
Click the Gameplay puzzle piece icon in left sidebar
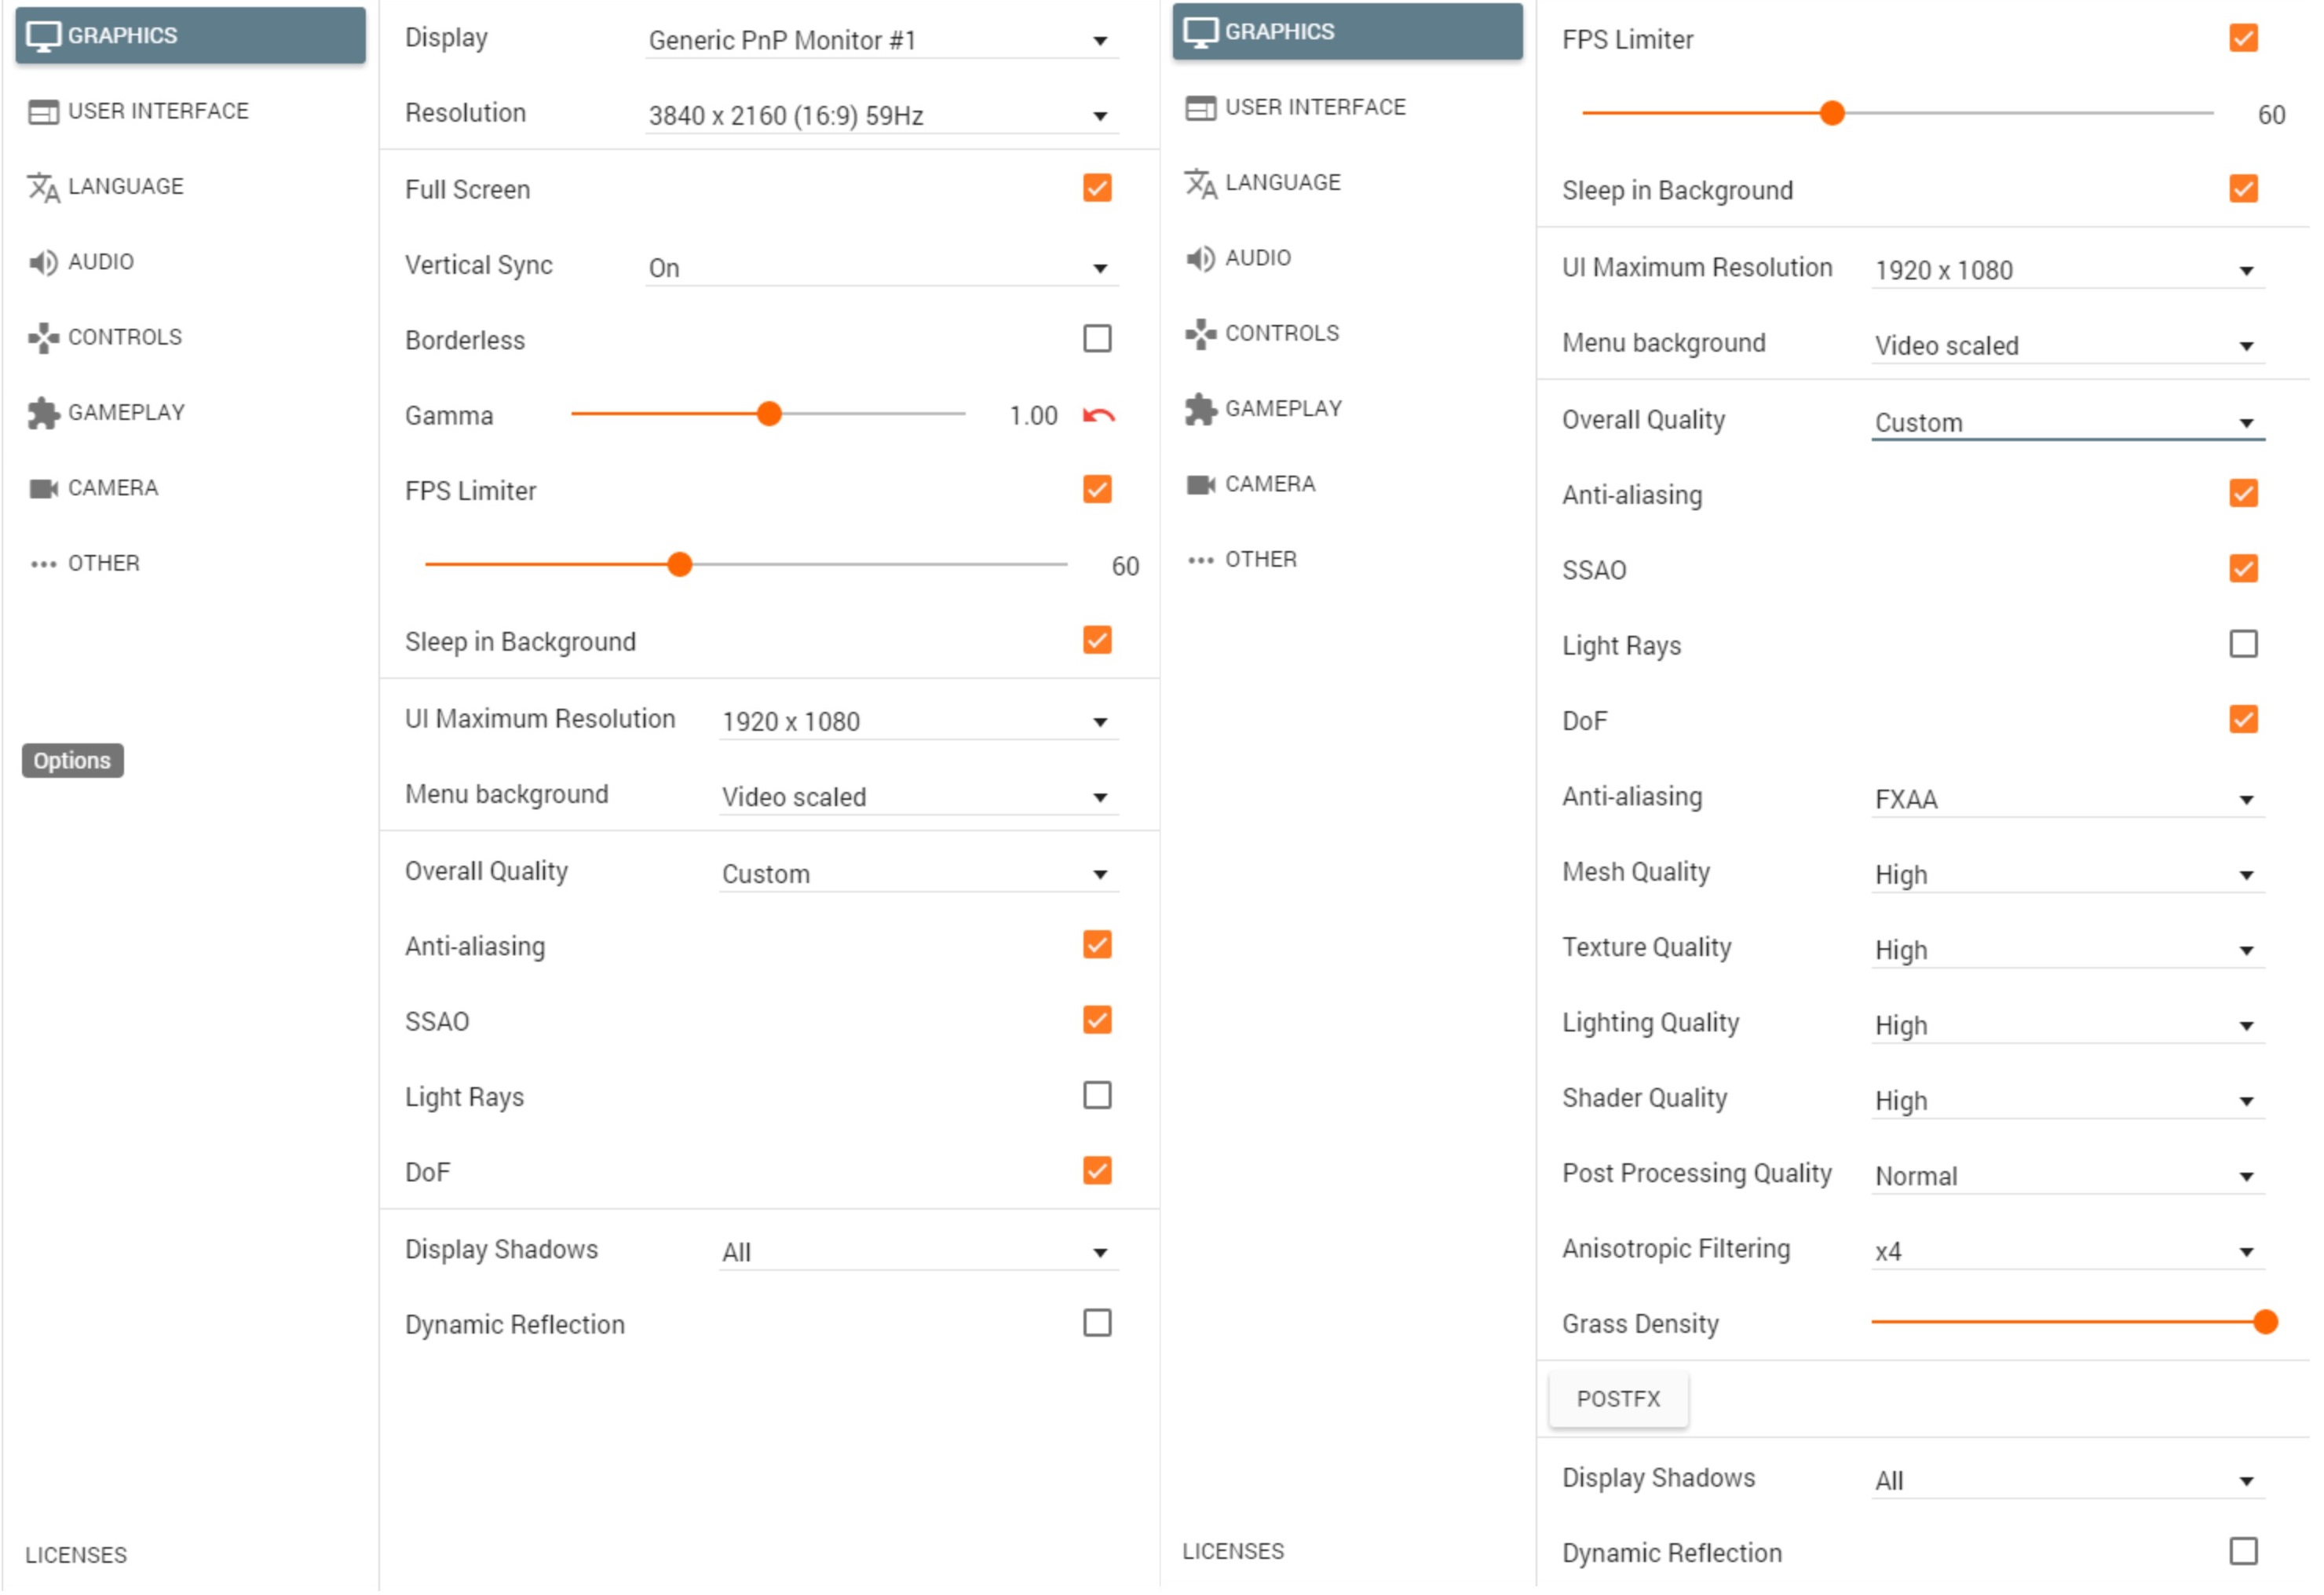point(44,413)
